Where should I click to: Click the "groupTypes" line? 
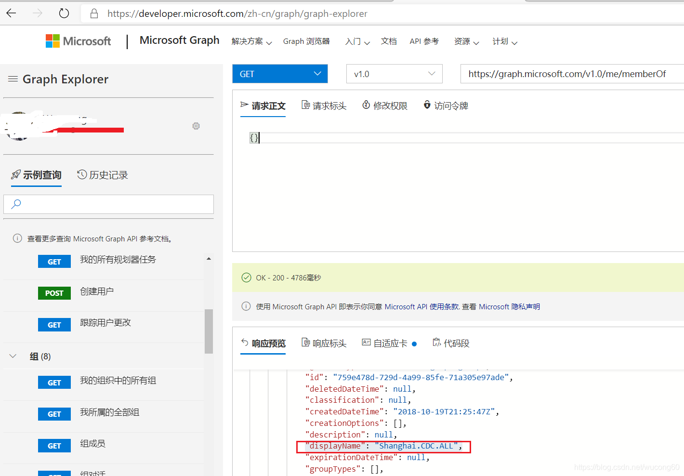[x=344, y=469]
